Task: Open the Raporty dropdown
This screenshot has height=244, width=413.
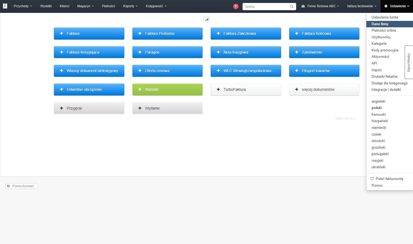Action: (130, 6)
